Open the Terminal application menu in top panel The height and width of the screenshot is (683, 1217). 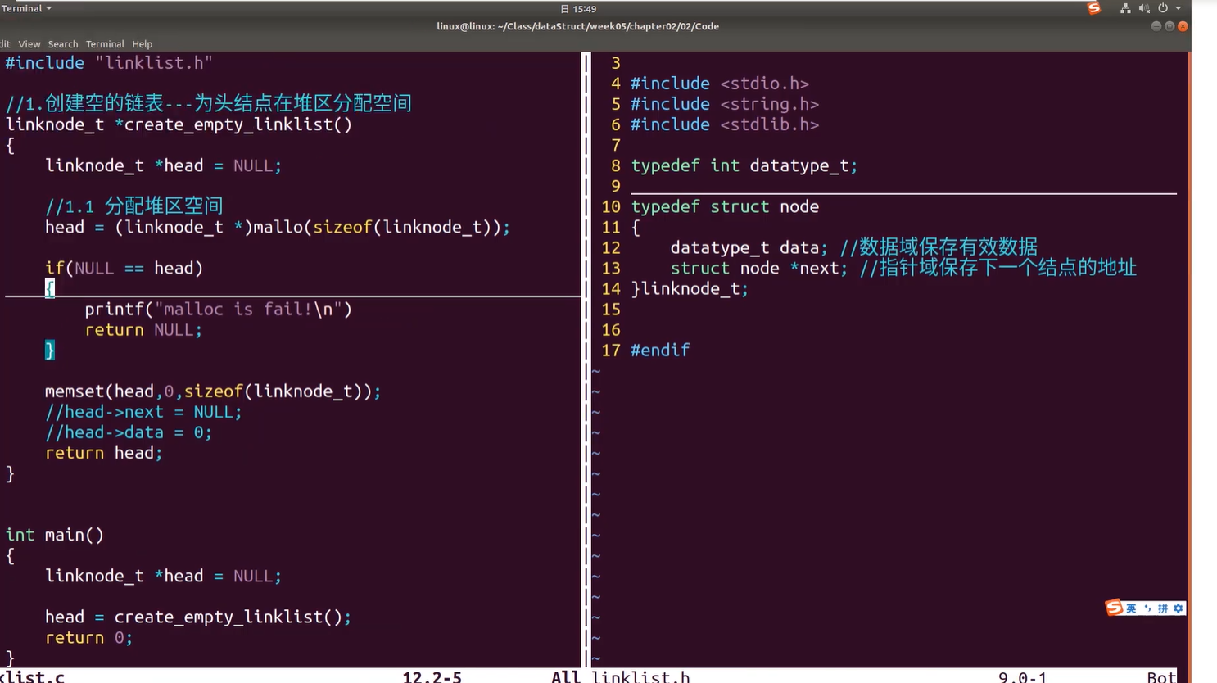click(x=27, y=8)
